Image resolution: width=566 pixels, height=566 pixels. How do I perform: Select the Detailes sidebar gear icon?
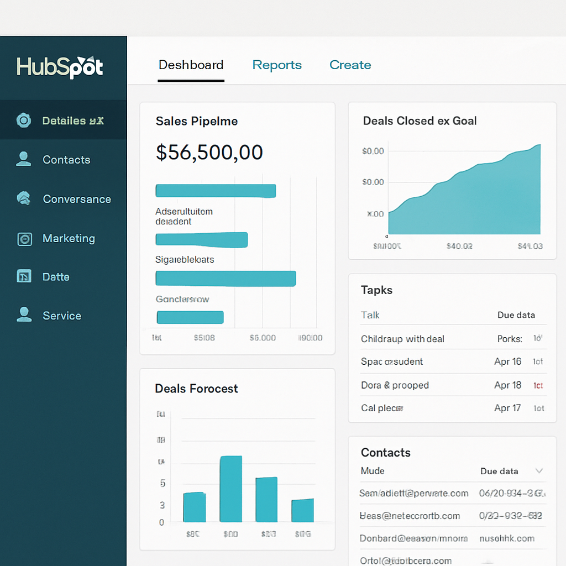click(x=24, y=120)
